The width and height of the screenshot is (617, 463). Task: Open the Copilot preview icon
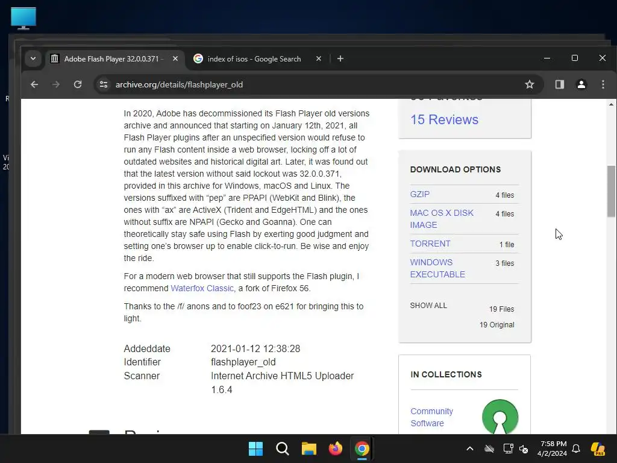click(x=598, y=449)
